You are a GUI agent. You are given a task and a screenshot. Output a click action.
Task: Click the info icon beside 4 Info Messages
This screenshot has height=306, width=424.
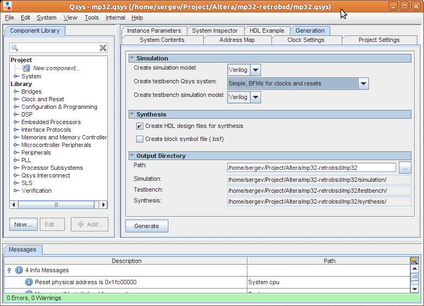19,270
